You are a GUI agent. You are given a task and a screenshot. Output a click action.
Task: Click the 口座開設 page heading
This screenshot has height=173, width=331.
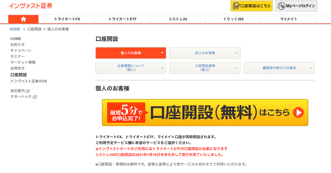coord(107,39)
